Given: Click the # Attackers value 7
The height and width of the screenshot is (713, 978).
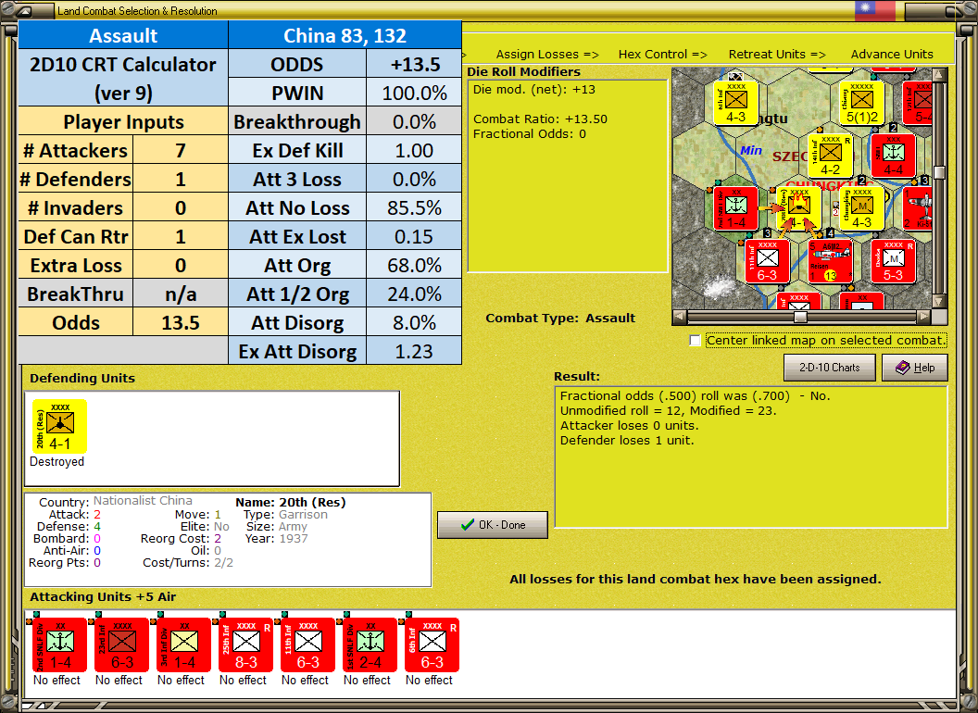Looking at the screenshot, I should coord(181,150).
